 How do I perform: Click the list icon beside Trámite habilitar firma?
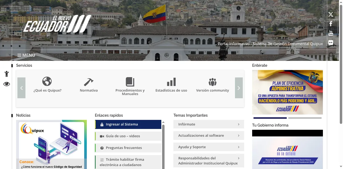102,160
